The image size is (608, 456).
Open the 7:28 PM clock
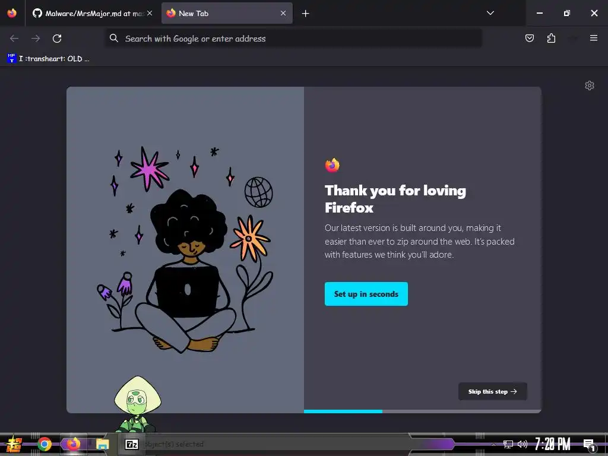click(553, 444)
